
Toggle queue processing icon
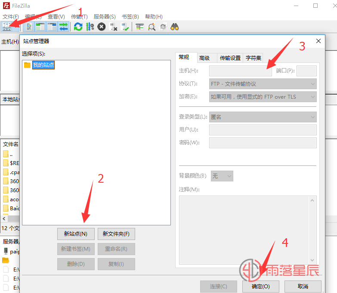(x=90, y=27)
